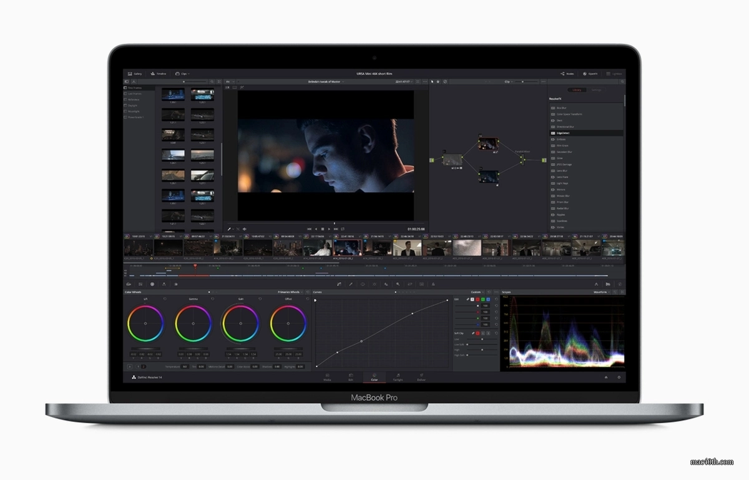Click the Scopes panel expand icon
The width and height of the screenshot is (749, 480).
pyautogui.click(x=622, y=291)
